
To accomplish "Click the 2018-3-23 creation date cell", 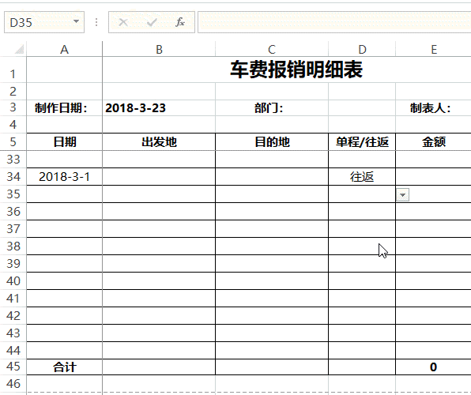I will click(x=159, y=108).
